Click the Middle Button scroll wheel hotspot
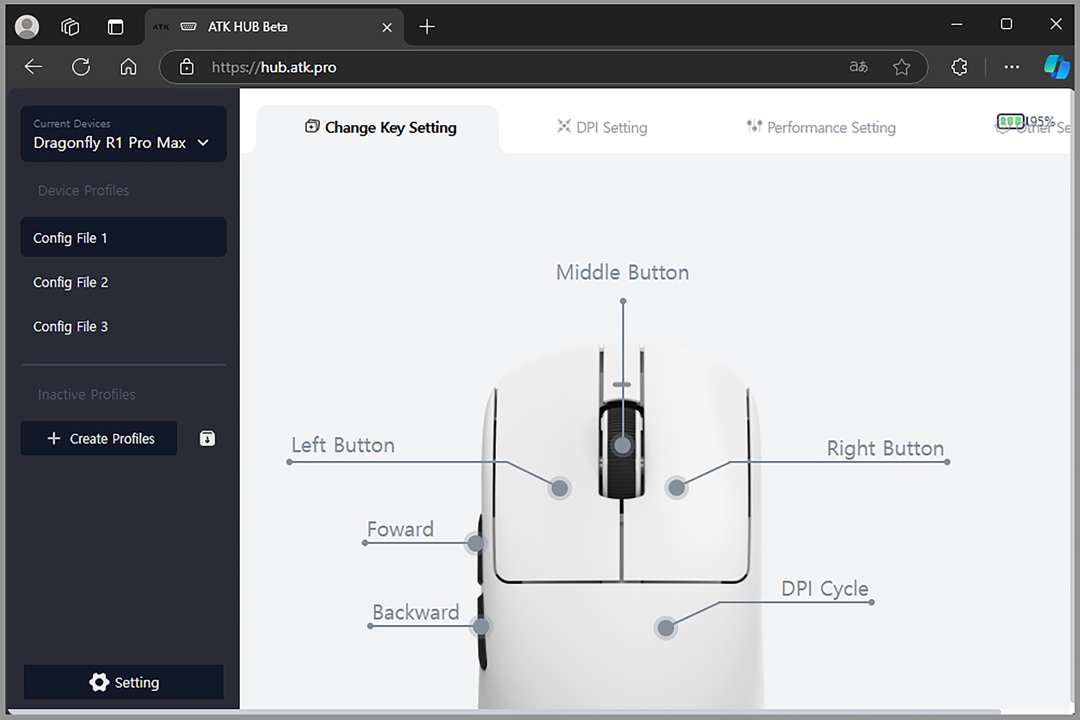Viewport: 1080px width, 720px height. point(622,445)
